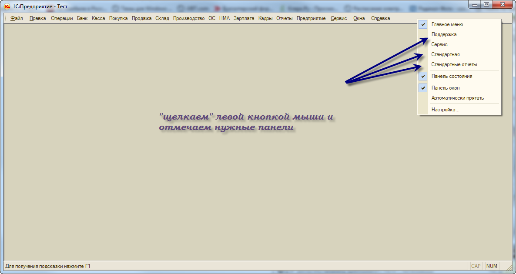
Task: Open the Отчеты menu
Action: [x=285, y=18]
